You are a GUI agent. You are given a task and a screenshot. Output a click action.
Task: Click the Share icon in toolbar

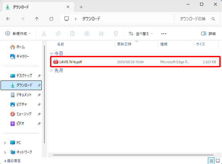click(x=101, y=34)
